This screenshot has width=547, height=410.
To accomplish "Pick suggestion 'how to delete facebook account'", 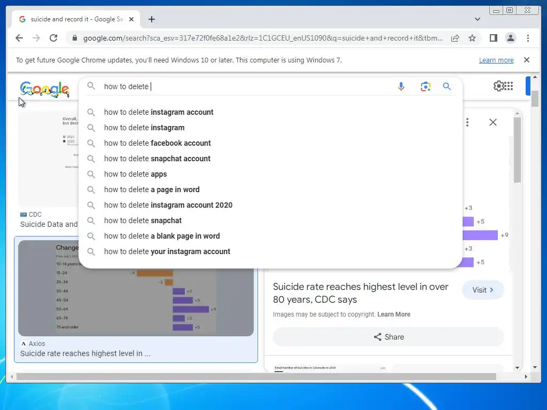I will pyautogui.click(x=270, y=143).
